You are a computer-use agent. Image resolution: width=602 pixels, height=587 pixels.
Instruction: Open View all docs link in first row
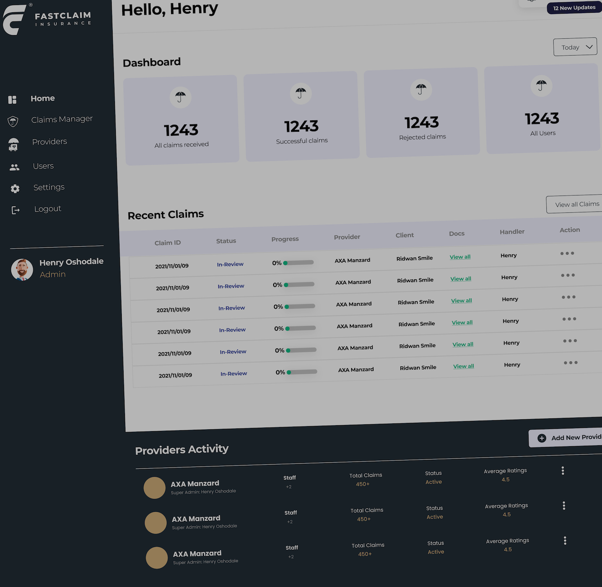(x=460, y=257)
